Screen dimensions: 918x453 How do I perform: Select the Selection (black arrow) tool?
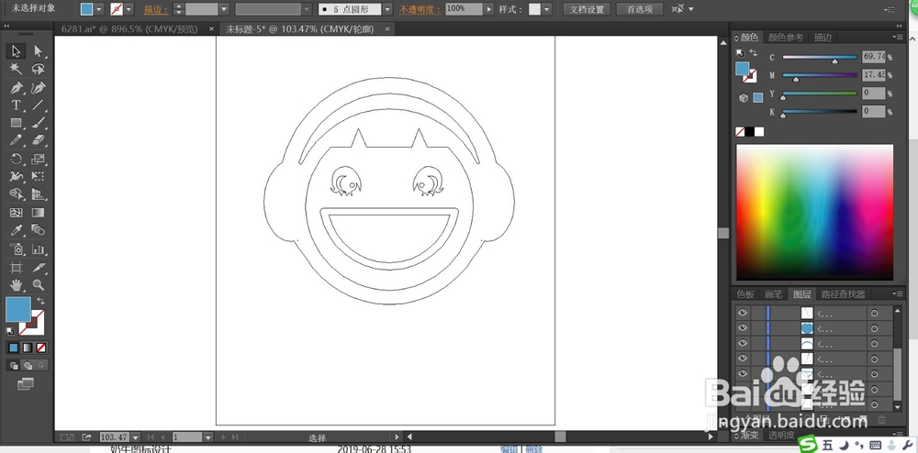click(x=17, y=51)
